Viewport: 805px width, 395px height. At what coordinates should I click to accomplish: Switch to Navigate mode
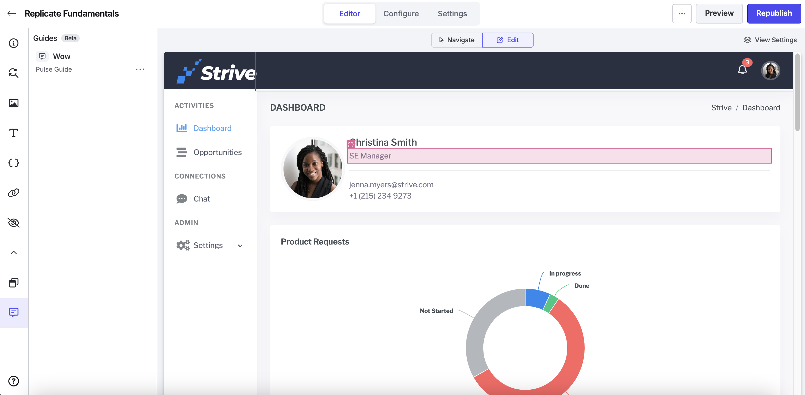[x=457, y=40]
